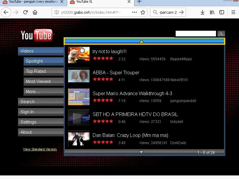
Task: Click the title Dan Balan: Crazy Loop
Action: click(130, 135)
